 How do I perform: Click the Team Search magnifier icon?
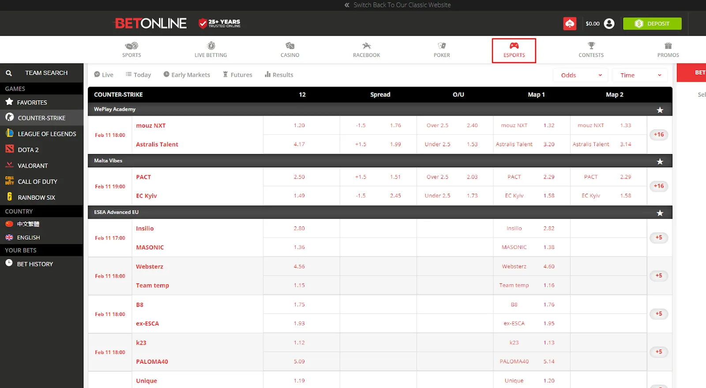coord(8,73)
